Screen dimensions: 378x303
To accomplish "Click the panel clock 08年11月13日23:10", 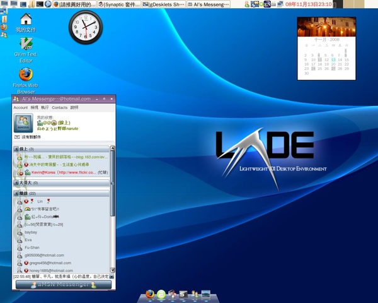I will click(309, 4).
